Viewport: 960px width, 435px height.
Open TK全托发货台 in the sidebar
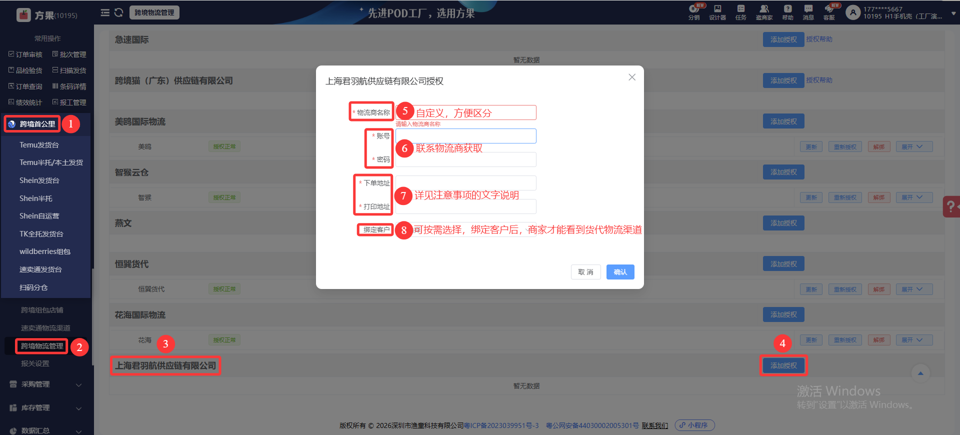pos(41,234)
